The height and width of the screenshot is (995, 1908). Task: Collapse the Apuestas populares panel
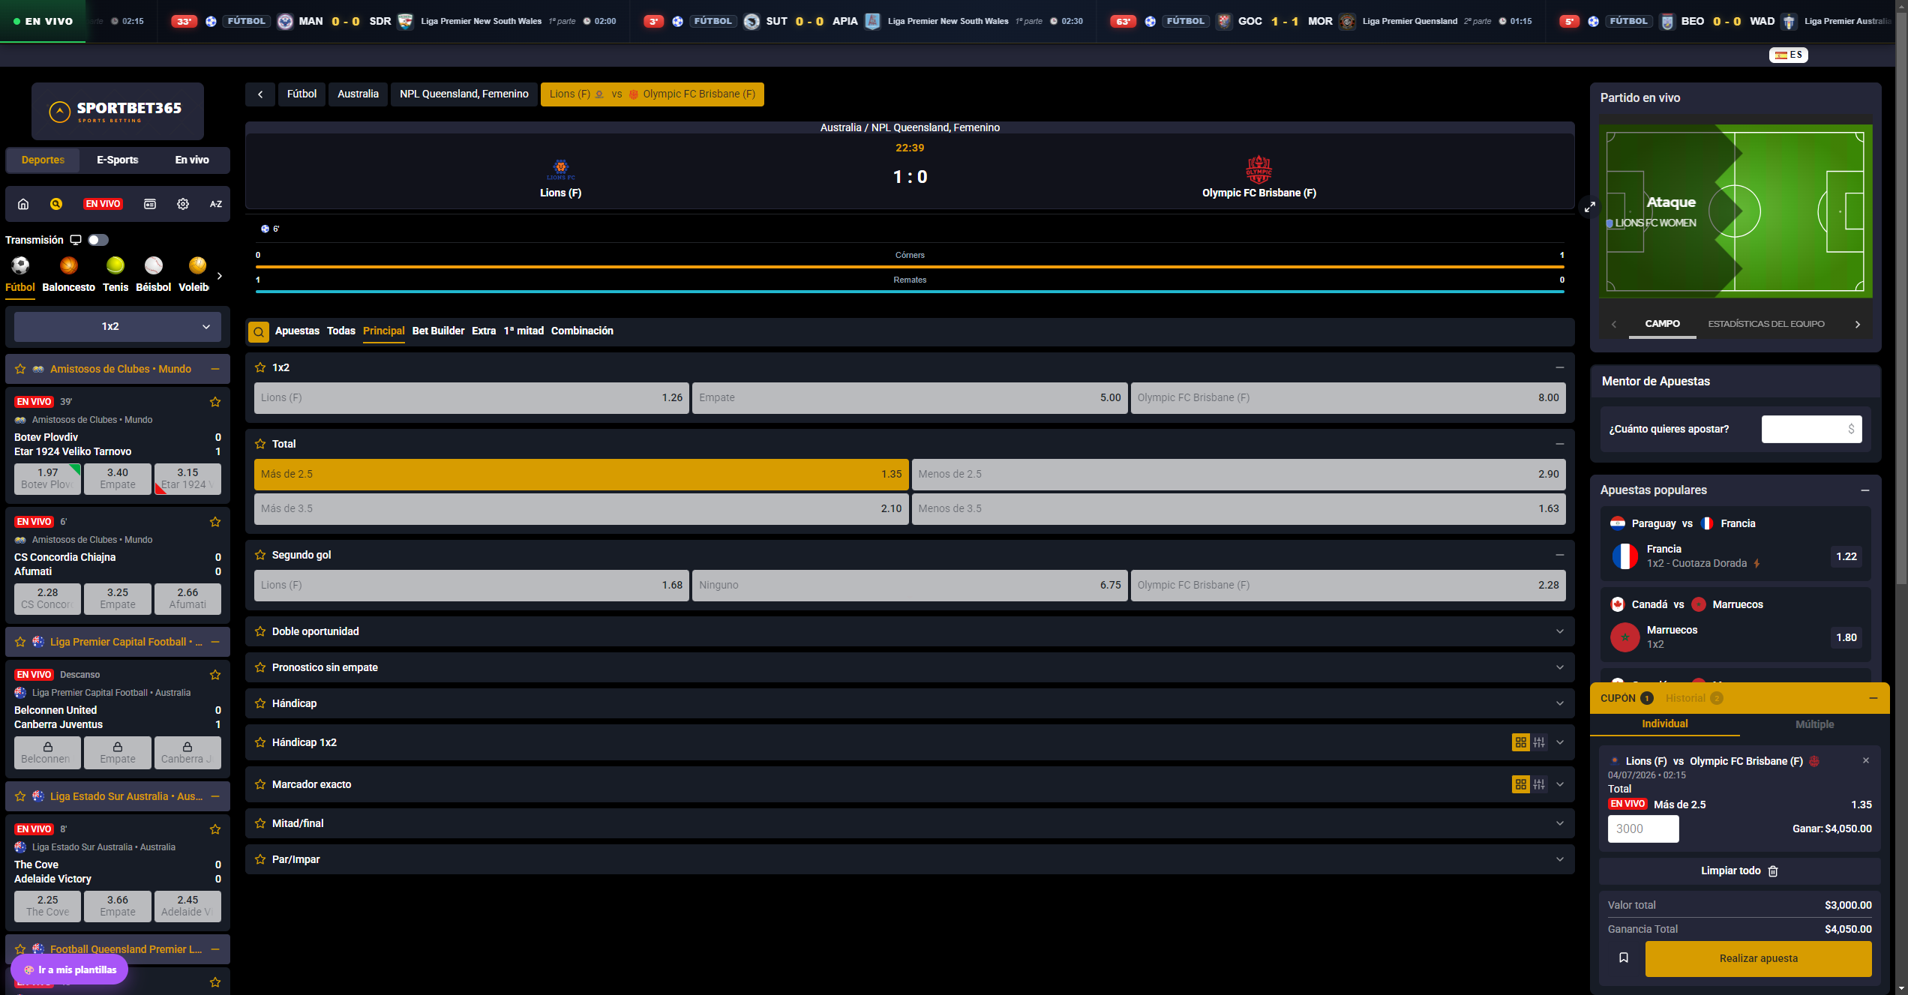(x=1865, y=490)
